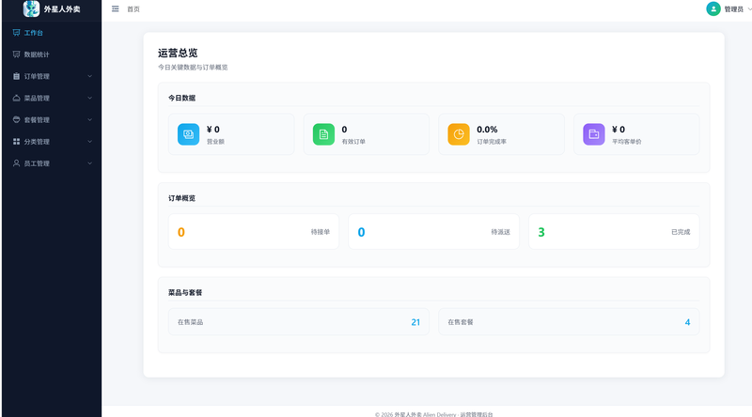Click the blue revenue icon
The width and height of the screenshot is (752, 417).
point(189,134)
